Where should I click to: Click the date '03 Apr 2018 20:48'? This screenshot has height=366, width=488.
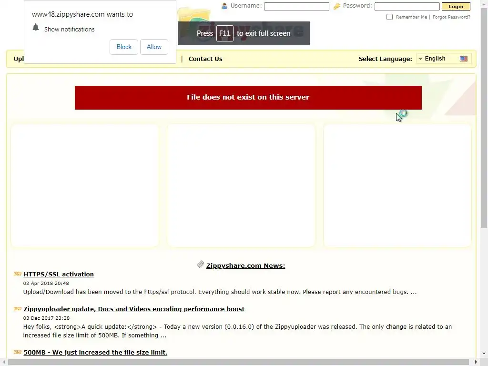[x=46, y=283]
